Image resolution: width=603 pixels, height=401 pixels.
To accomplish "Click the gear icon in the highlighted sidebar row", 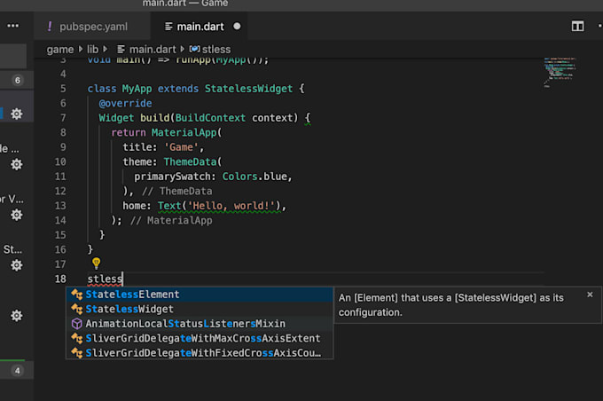I will pos(17,114).
